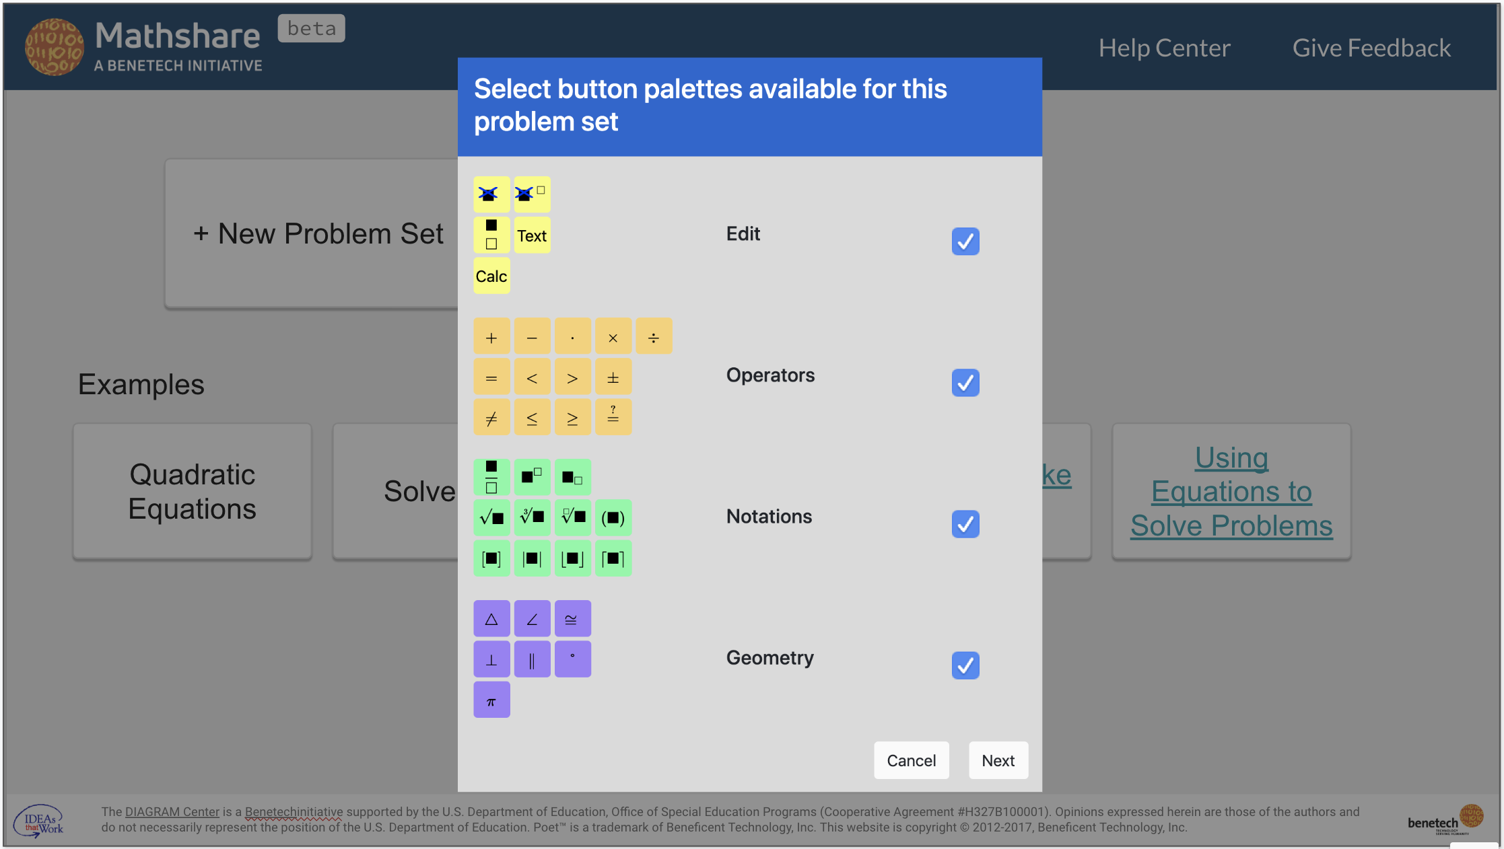Image resolution: width=1504 pixels, height=849 pixels.
Task: Disable the Geometry palette checkbox
Action: pyautogui.click(x=965, y=665)
